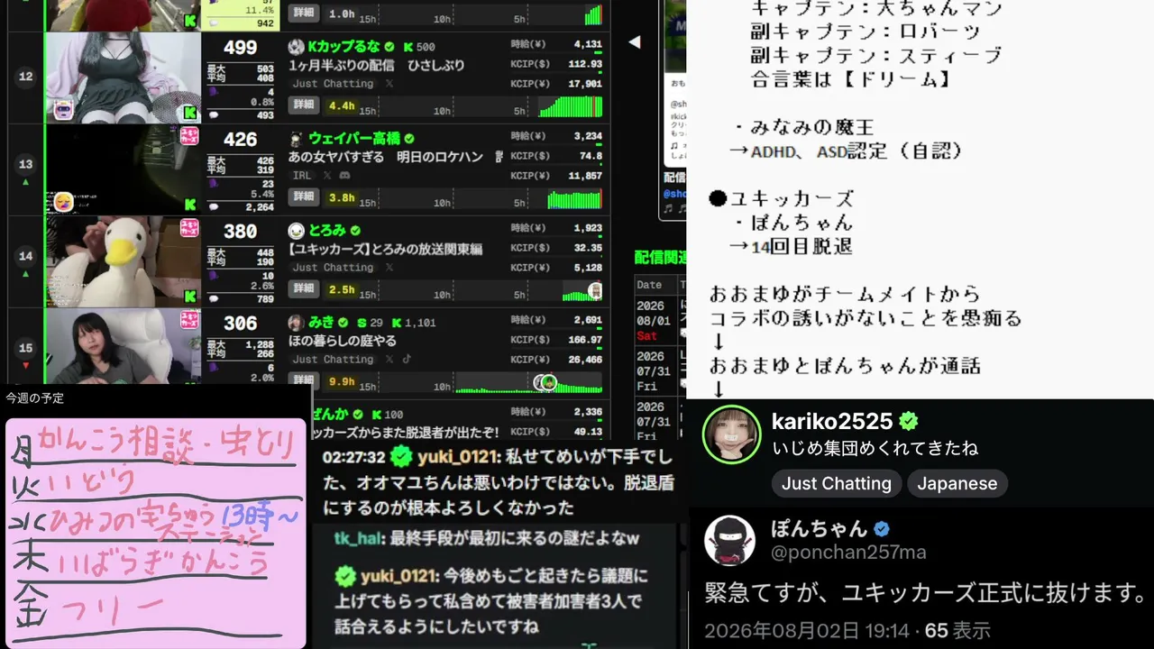The height and width of the screenshot is (649, 1154).
Task: Select the Just Chatting category of みき
Action: (333, 360)
